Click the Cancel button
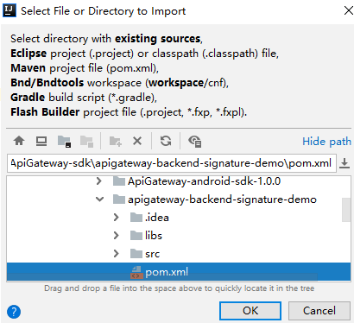Screen dimensions: 354x323 click(x=319, y=311)
